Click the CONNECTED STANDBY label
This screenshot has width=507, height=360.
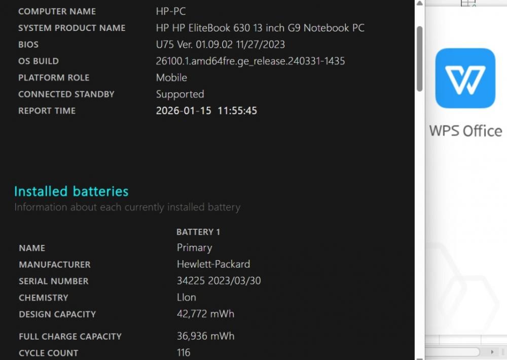pyautogui.click(x=66, y=94)
